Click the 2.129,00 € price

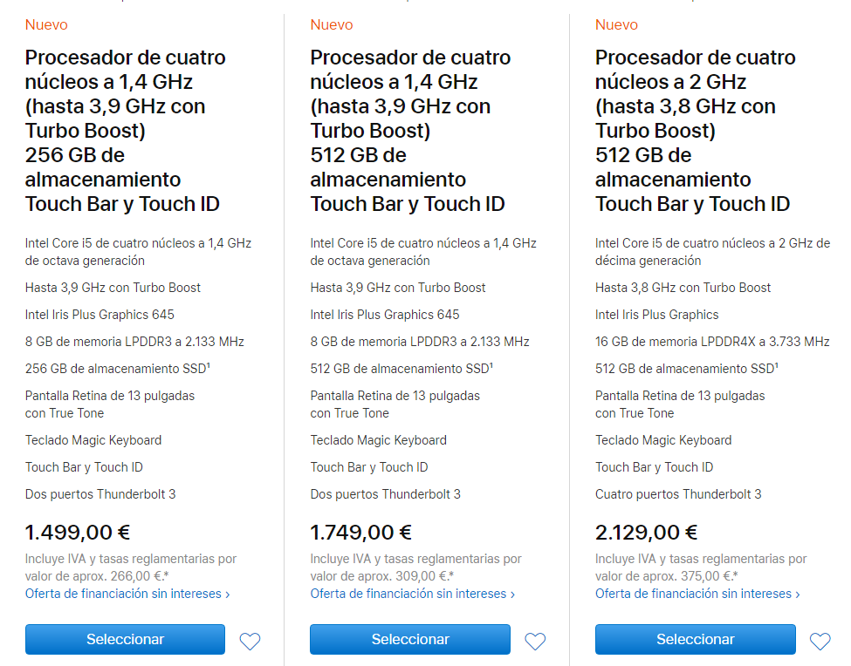coord(647,533)
